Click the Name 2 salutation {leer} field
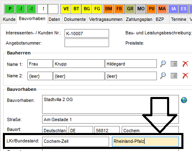The image size is (192, 151). point(40,76)
